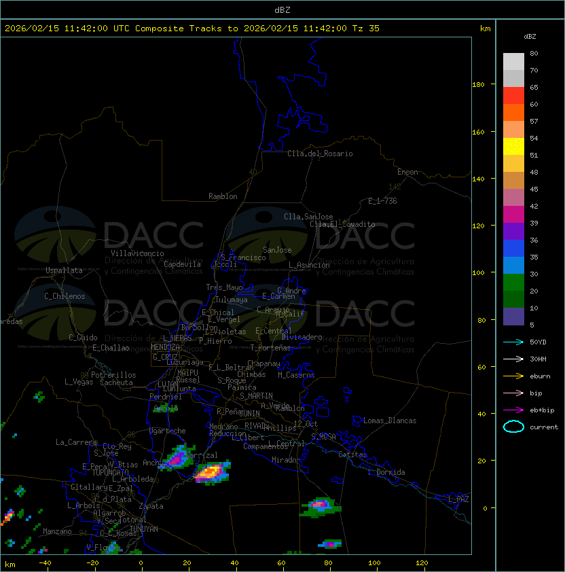Click the 'E_1-736' label
Screen dimensions: 565x572
coord(382,201)
